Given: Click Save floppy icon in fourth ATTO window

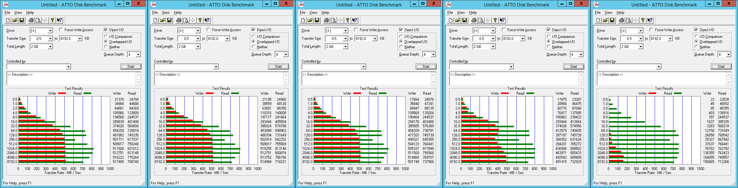Looking at the screenshot, I should click(465, 20).
